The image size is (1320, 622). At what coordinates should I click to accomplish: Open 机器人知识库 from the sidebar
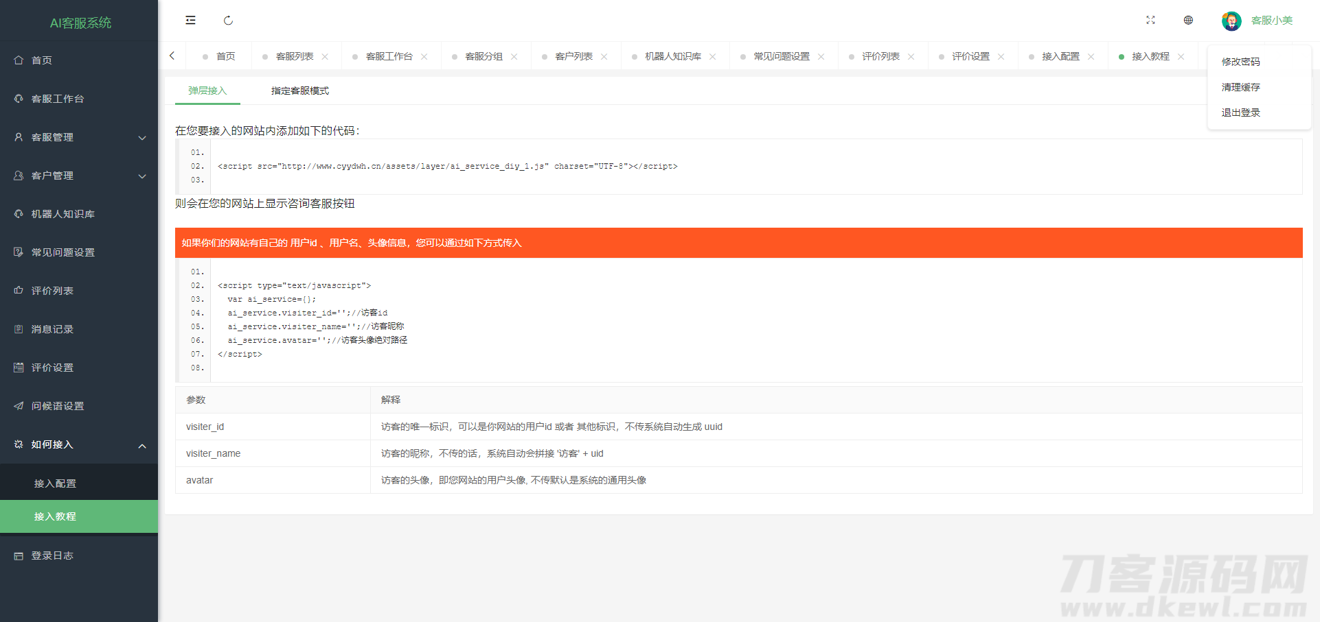[62, 213]
